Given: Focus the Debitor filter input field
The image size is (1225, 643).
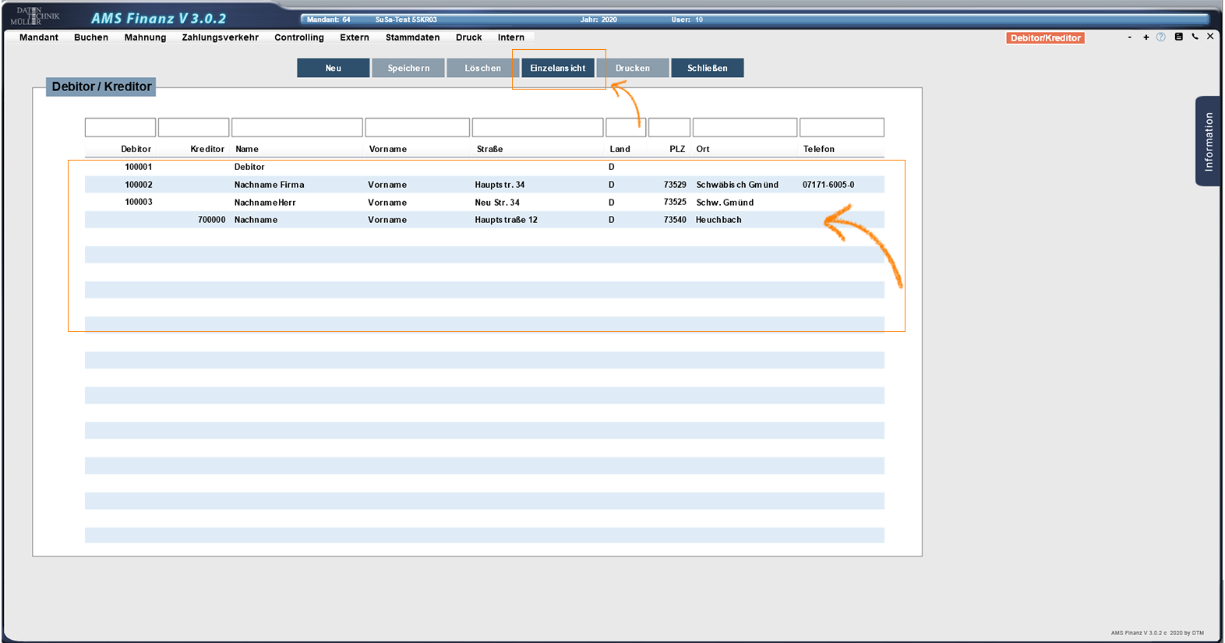Looking at the screenshot, I should 120,127.
